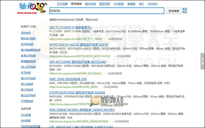This screenshot has height=128, width=205.
Task: Open result STEYR NUP2326E 圆柱滚子轴承
Action: (x=77, y=93)
